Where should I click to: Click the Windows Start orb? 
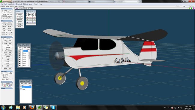(x=3, y=107)
